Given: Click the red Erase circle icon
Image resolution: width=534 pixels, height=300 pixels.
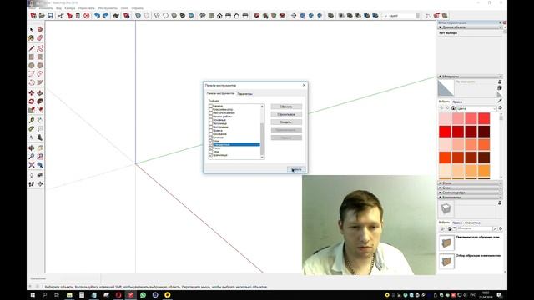Looking at the screenshot, I should (x=87, y=16).
